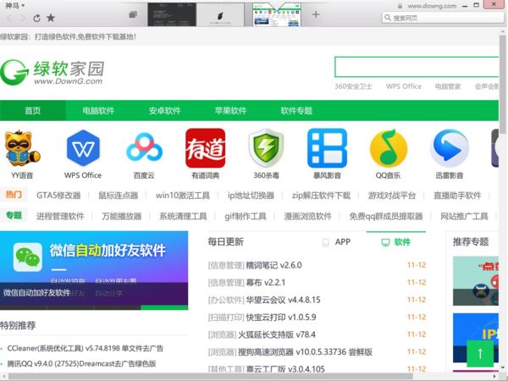The height and width of the screenshot is (381, 508).
Task: Click the 绿软家园 site logo
Action: [x=52, y=72]
